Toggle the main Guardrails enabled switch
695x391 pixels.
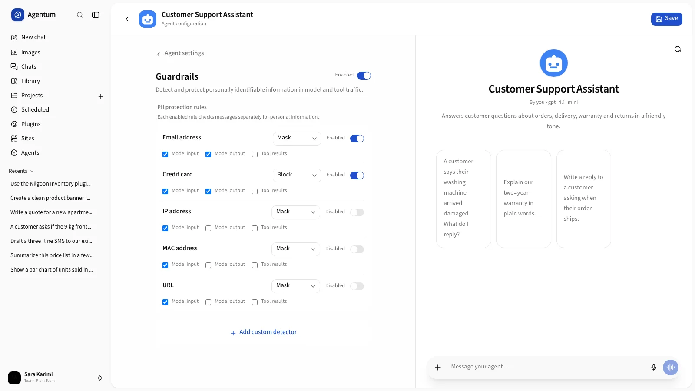(364, 76)
